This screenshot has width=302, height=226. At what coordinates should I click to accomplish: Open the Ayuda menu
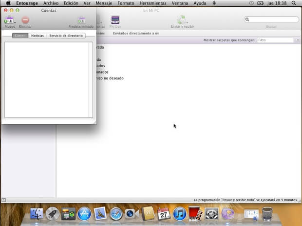(200, 3)
